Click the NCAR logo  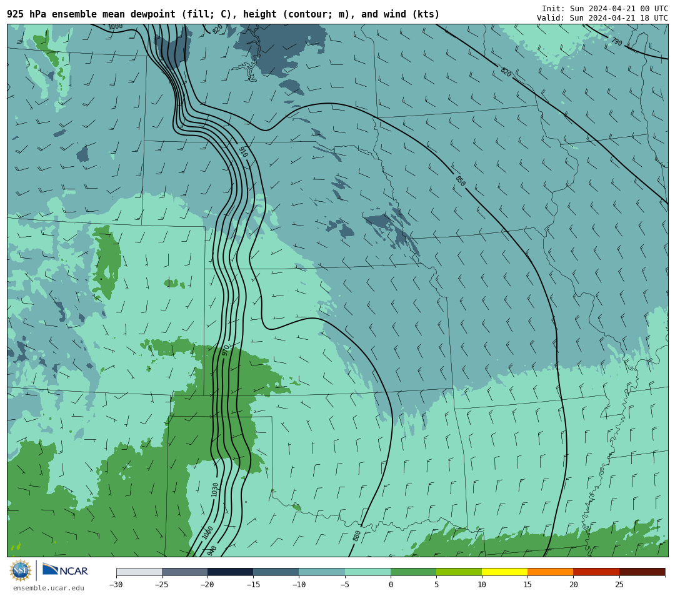66,570
